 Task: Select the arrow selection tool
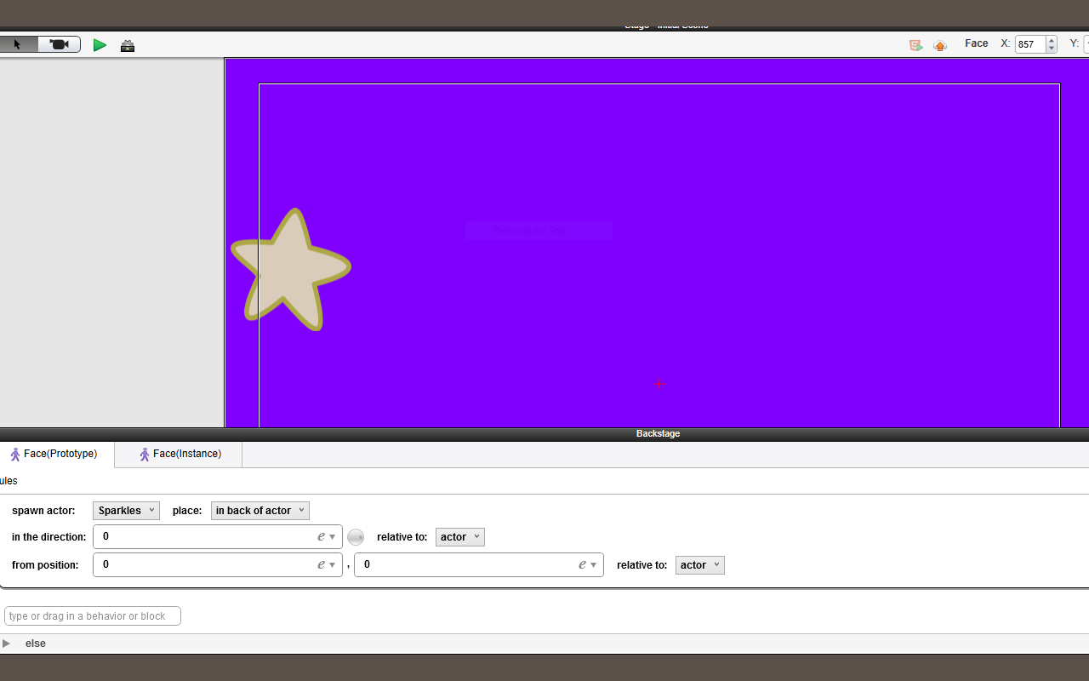coord(17,43)
